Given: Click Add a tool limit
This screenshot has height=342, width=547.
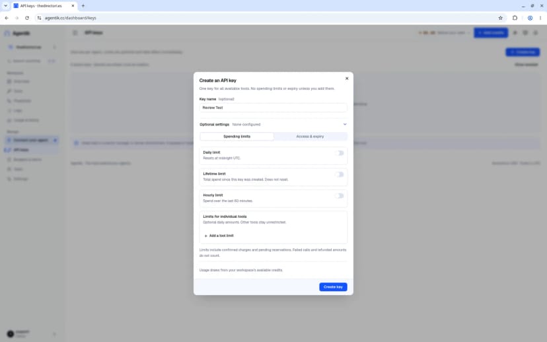Looking at the screenshot, I should click(x=219, y=236).
